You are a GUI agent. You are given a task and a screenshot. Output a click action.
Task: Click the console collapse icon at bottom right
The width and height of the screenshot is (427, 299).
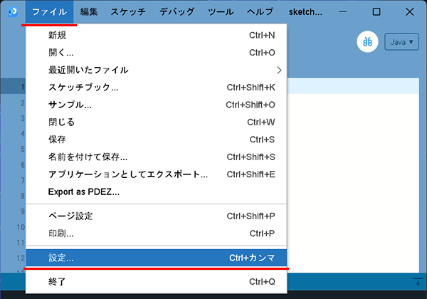coord(418,282)
